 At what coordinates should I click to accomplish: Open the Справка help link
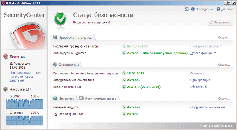click(x=227, y=9)
